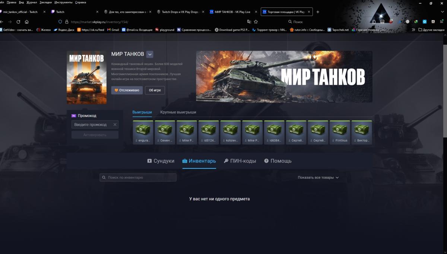This screenshot has height=254, width=447.
Task: Open the Firefox hamburger menu
Action: click(x=442, y=22)
